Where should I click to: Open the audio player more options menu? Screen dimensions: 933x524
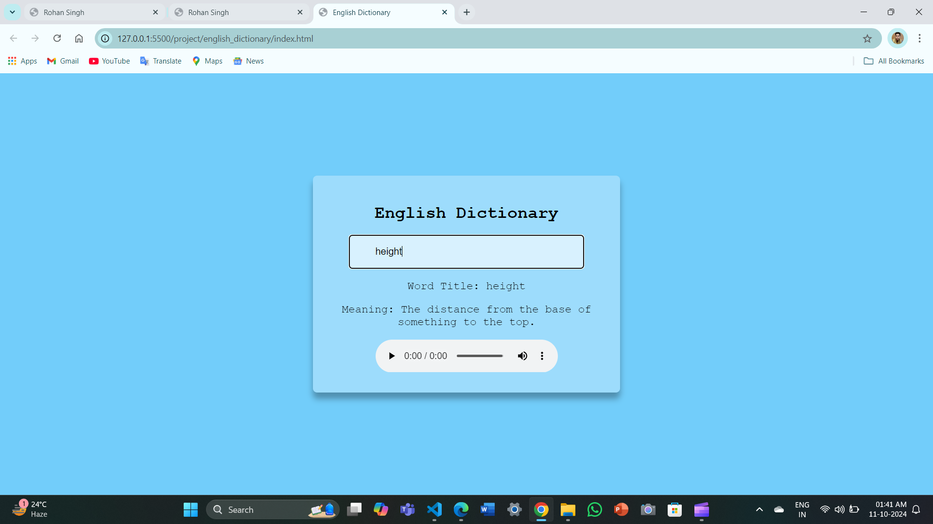click(x=542, y=356)
